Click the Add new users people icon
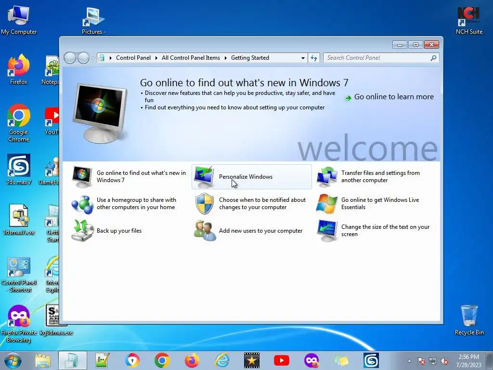Viewport: 493px width, 370px height. coord(205,231)
